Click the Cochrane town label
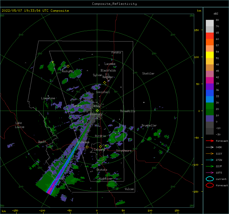Screen dimensions: 229x214 coord(83,142)
